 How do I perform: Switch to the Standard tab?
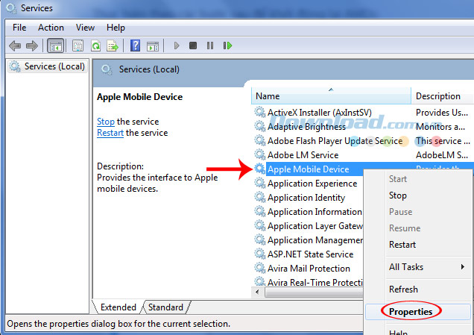click(x=165, y=307)
